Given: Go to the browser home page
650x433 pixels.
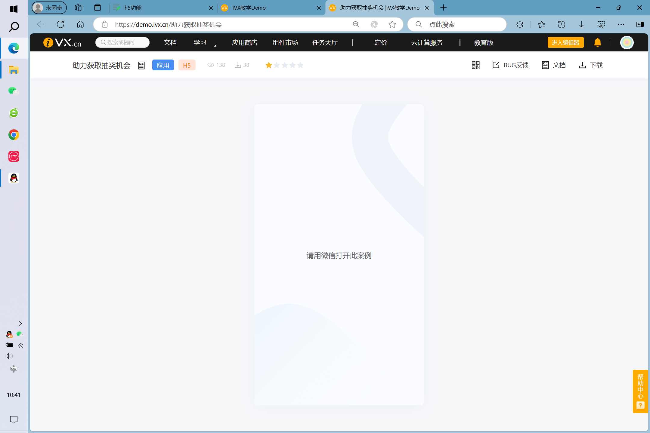Looking at the screenshot, I should click(x=80, y=24).
